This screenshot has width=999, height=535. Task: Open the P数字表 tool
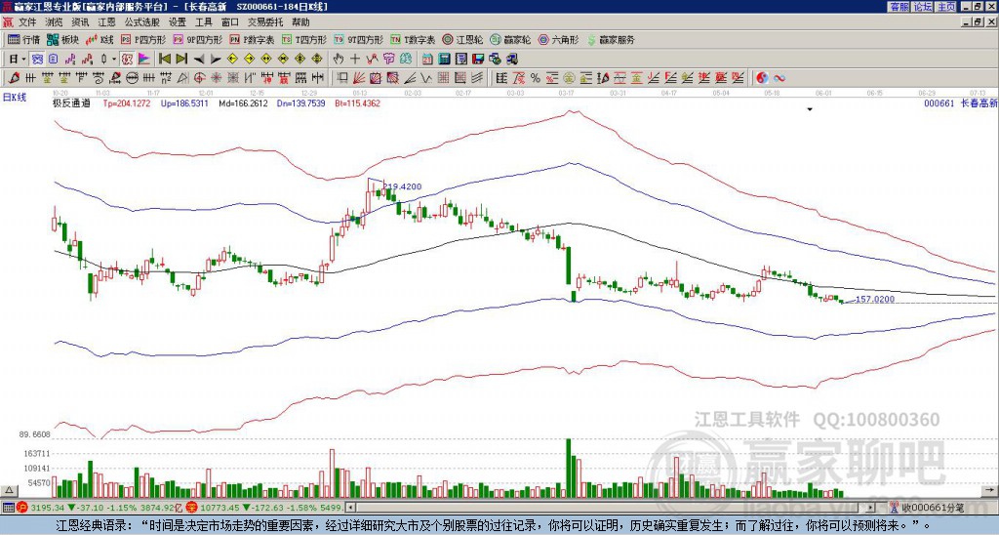(x=253, y=39)
